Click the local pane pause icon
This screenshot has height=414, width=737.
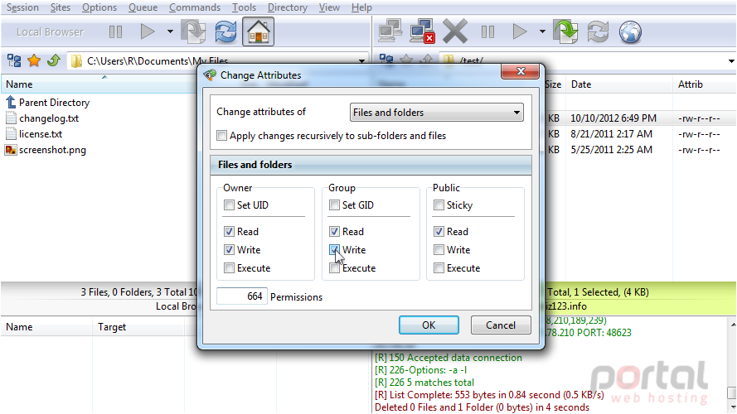point(115,32)
